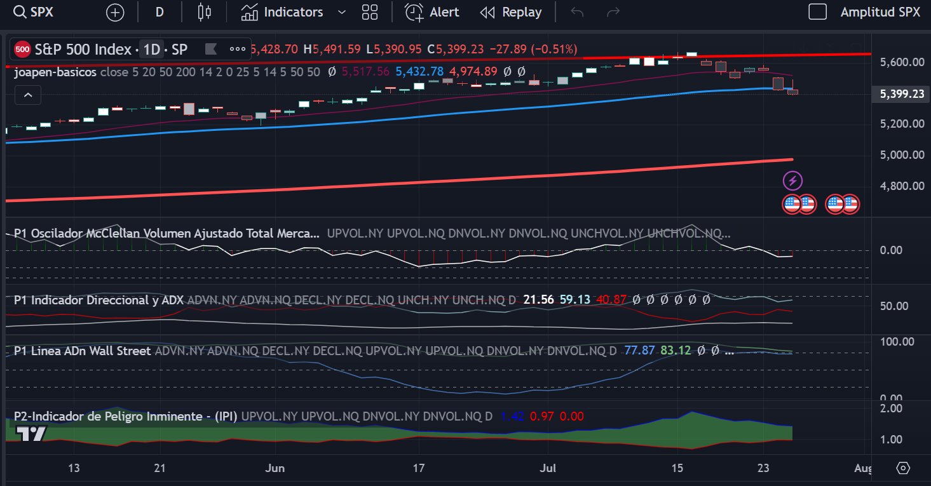The image size is (931, 486).
Task: Click the 50.00 scale label in ADX pane
Action: coord(893,306)
